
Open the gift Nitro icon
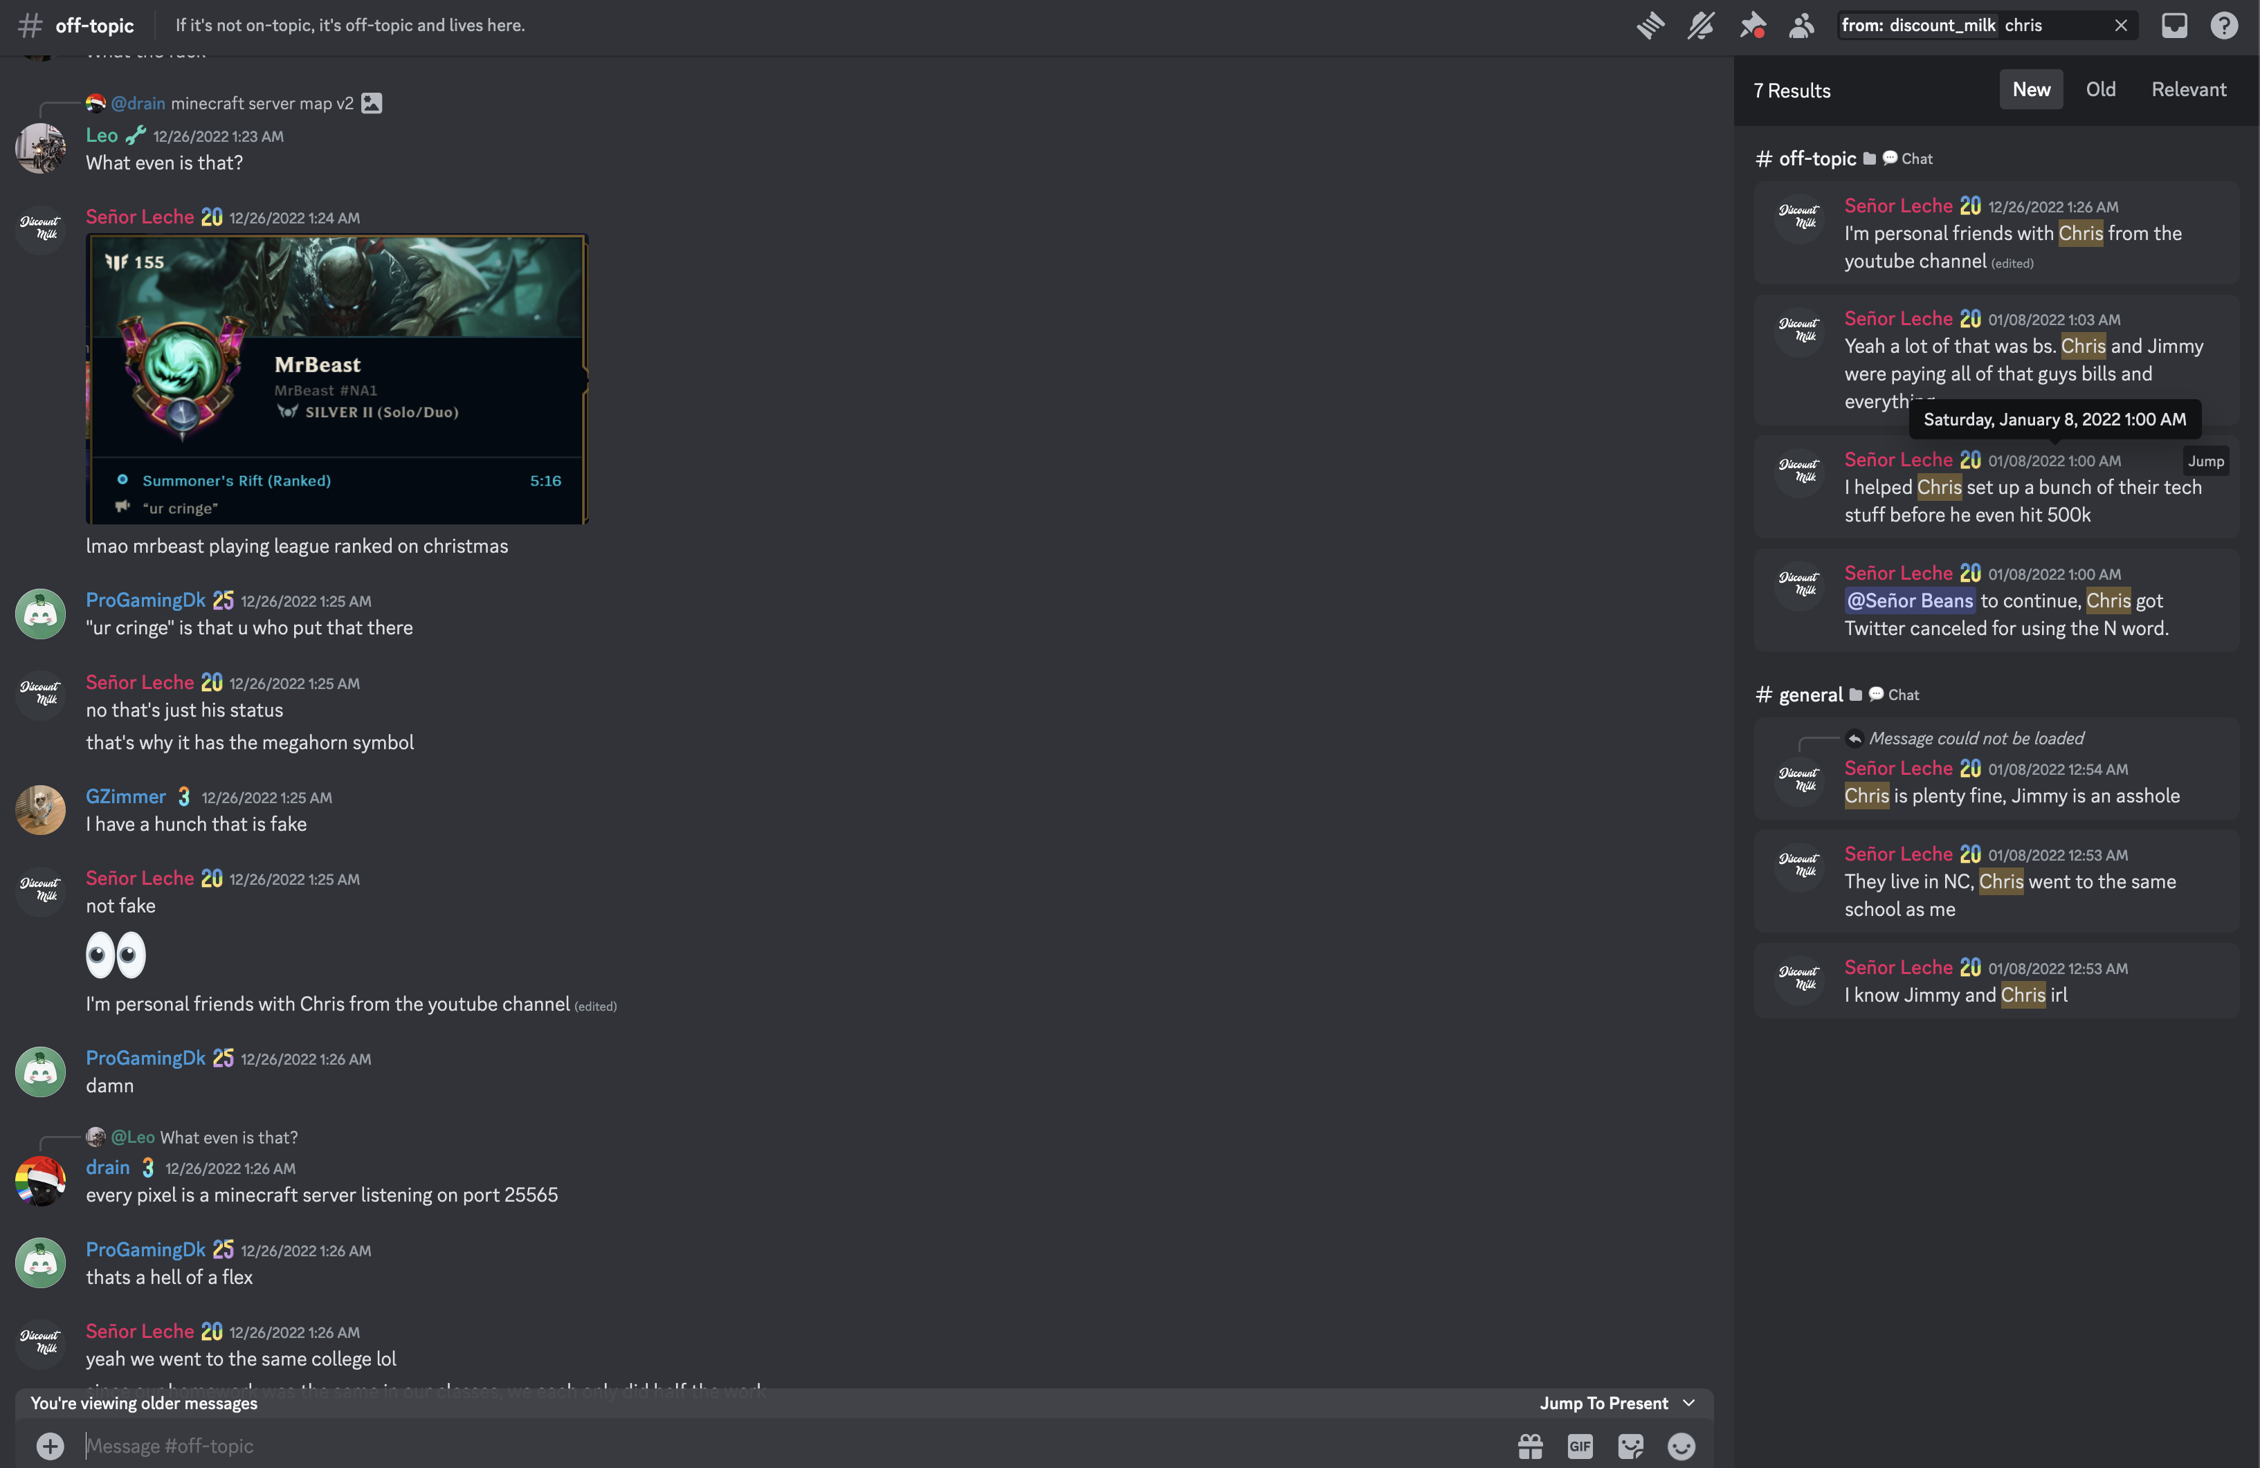pyautogui.click(x=1530, y=1446)
